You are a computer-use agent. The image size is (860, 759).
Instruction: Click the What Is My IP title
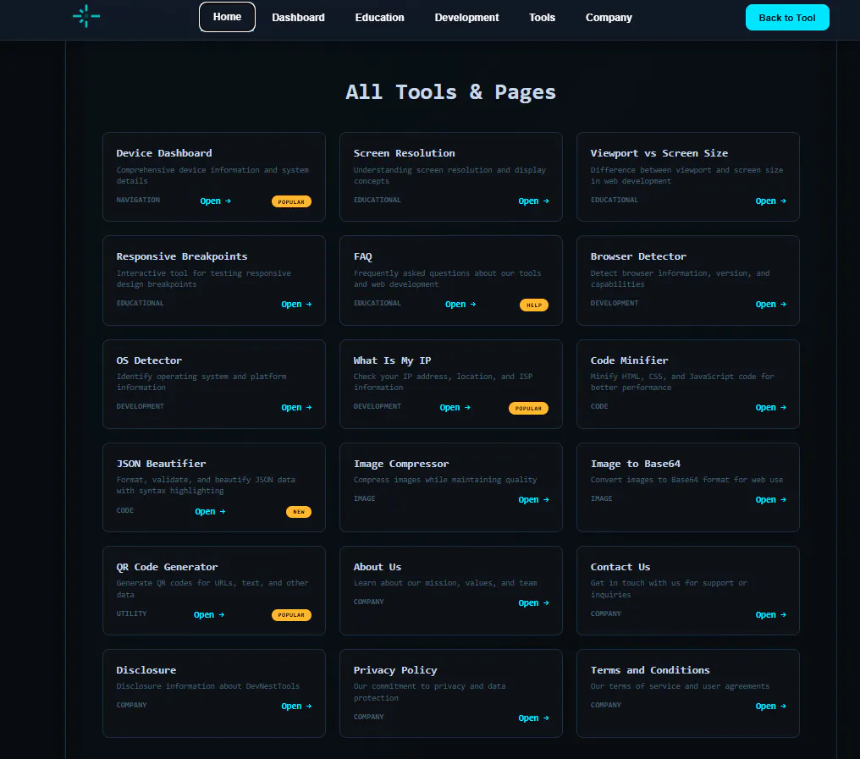392,360
